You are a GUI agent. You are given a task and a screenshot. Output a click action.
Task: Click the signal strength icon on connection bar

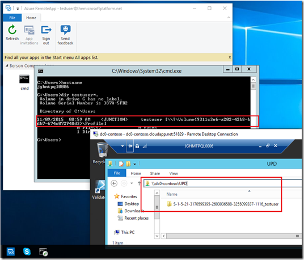(x=145, y=146)
